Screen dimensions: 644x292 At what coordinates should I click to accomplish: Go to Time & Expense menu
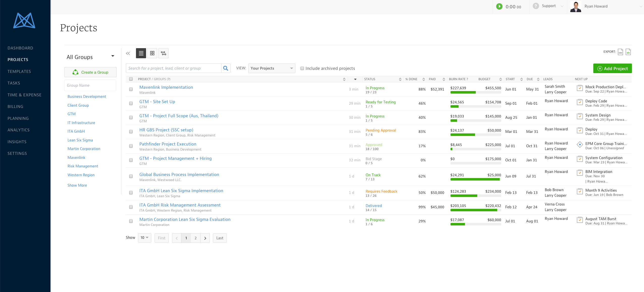[x=24, y=95]
